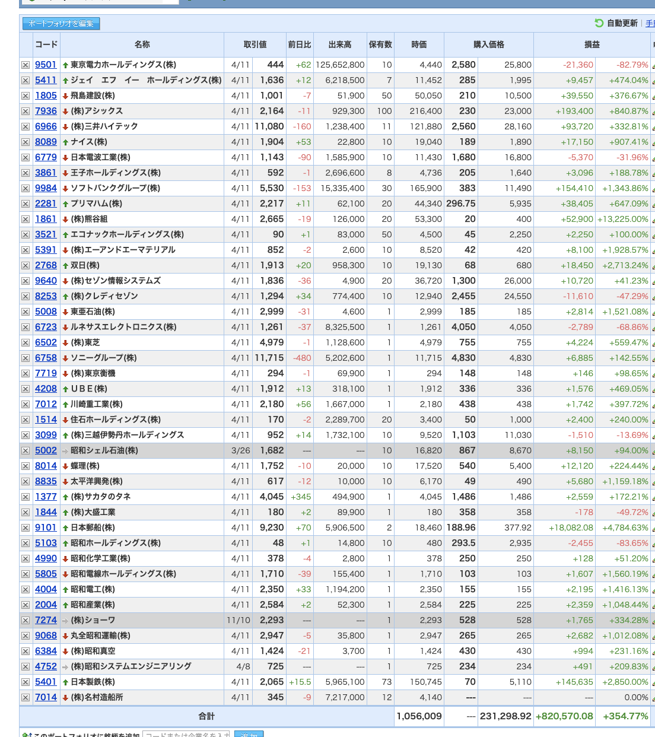Click X icon for 双日(株)
Screen dimensions: 655x737
(x=26, y=265)
